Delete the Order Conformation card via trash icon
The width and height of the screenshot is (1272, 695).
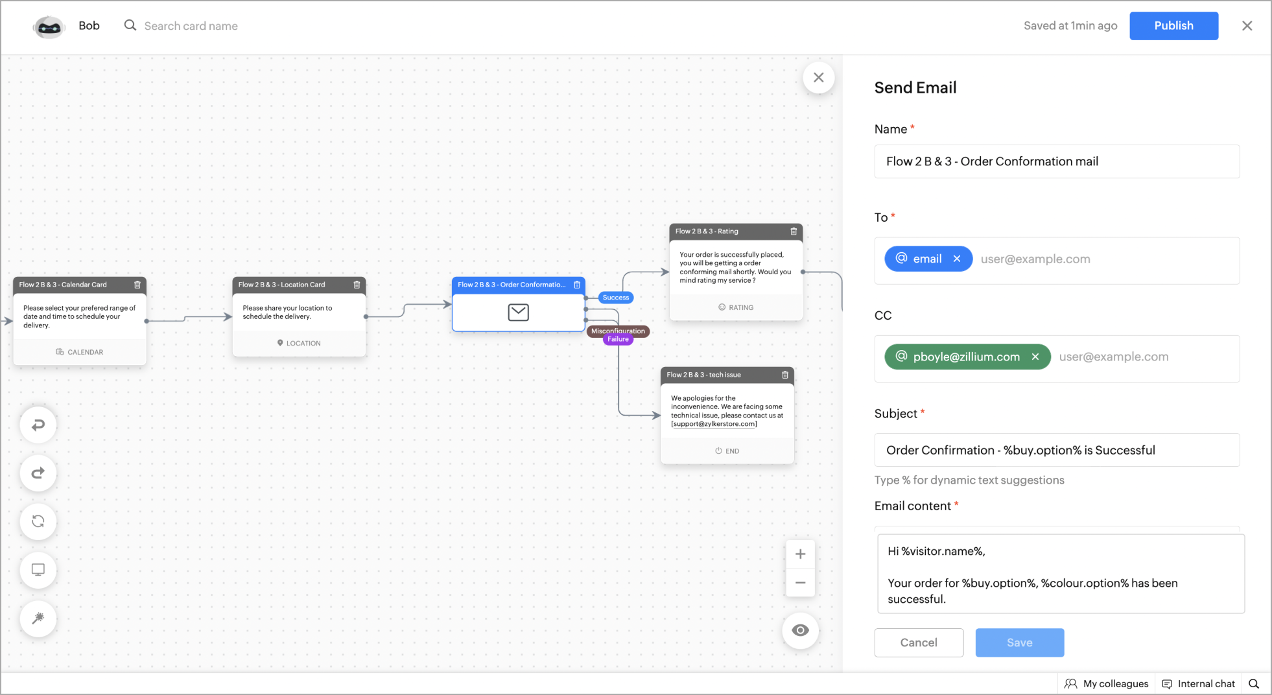click(577, 285)
